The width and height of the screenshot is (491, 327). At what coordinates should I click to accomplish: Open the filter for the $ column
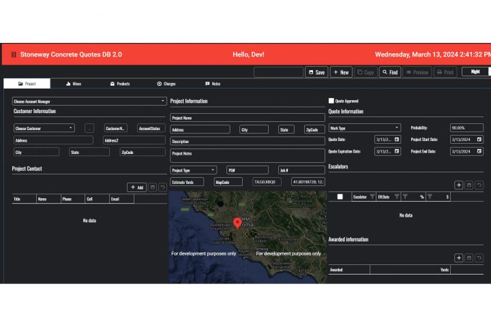click(x=430, y=196)
